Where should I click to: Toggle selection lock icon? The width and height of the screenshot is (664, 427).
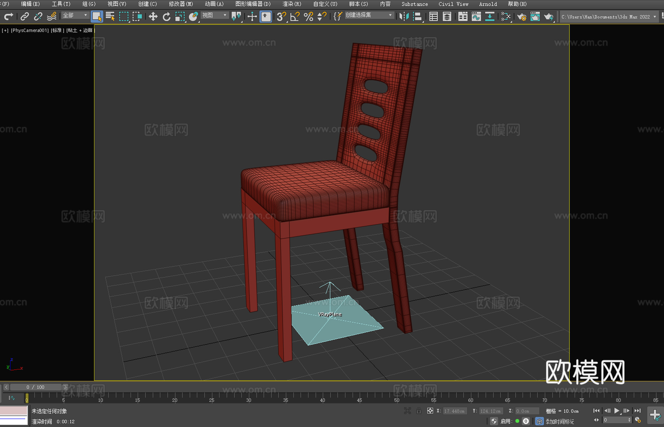(x=419, y=411)
